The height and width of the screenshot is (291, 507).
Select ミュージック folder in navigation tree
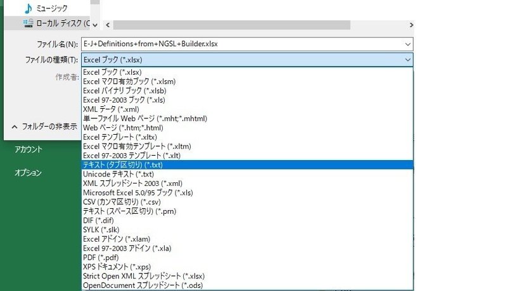(x=51, y=8)
